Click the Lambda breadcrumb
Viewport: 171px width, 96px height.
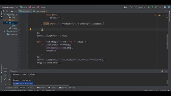[x=41, y=7]
